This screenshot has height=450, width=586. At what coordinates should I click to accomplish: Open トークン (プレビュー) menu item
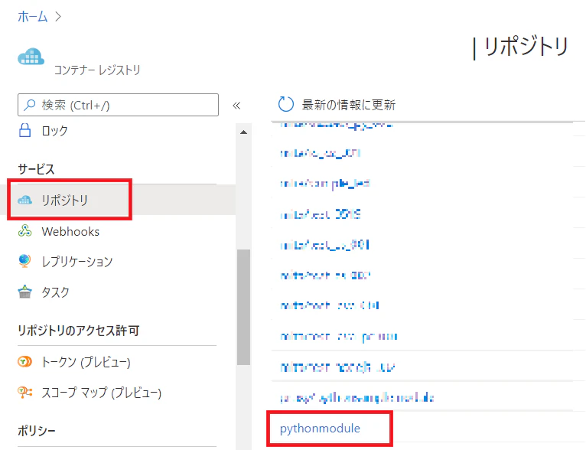[x=86, y=362]
